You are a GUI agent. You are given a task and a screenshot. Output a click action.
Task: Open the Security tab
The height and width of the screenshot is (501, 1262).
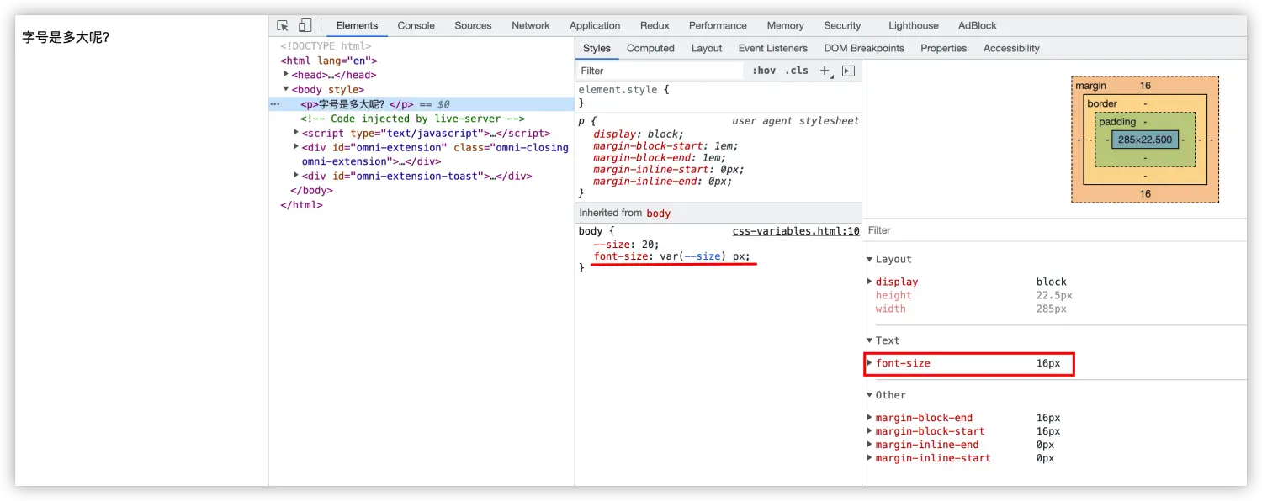click(x=842, y=25)
